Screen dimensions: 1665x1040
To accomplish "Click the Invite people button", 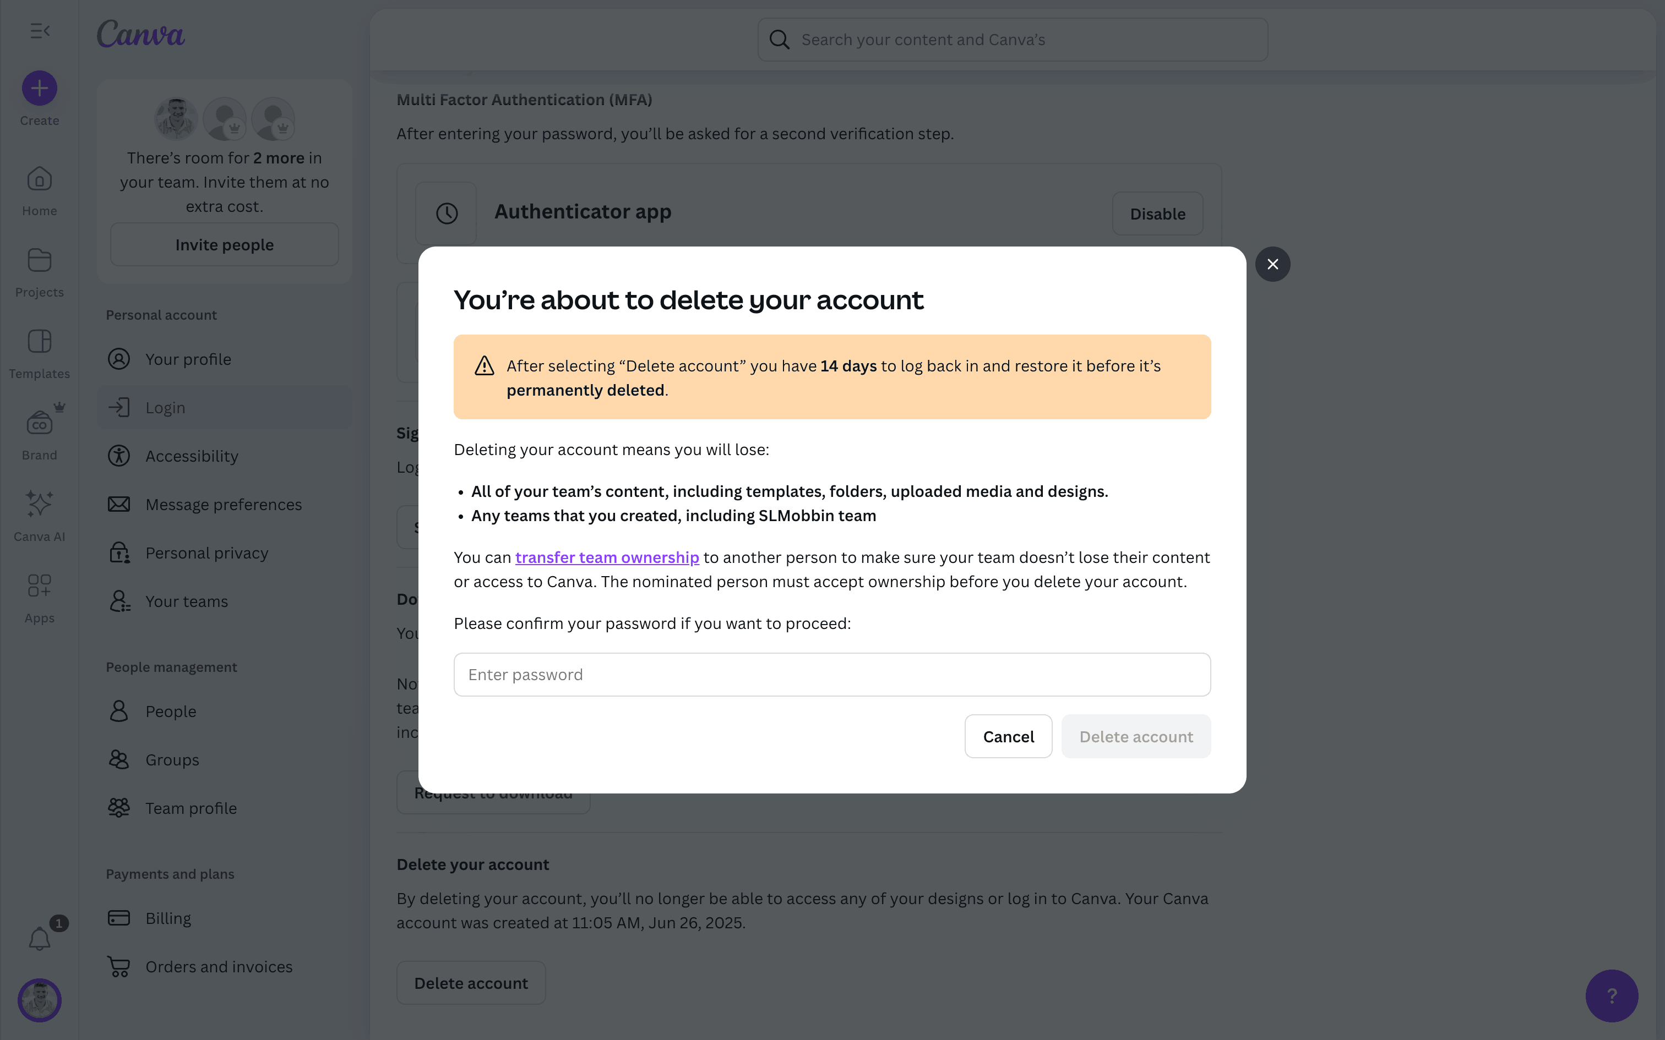I will click(x=224, y=245).
